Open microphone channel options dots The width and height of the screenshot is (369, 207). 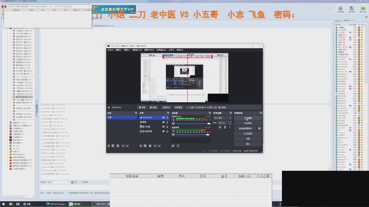(173, 120)
